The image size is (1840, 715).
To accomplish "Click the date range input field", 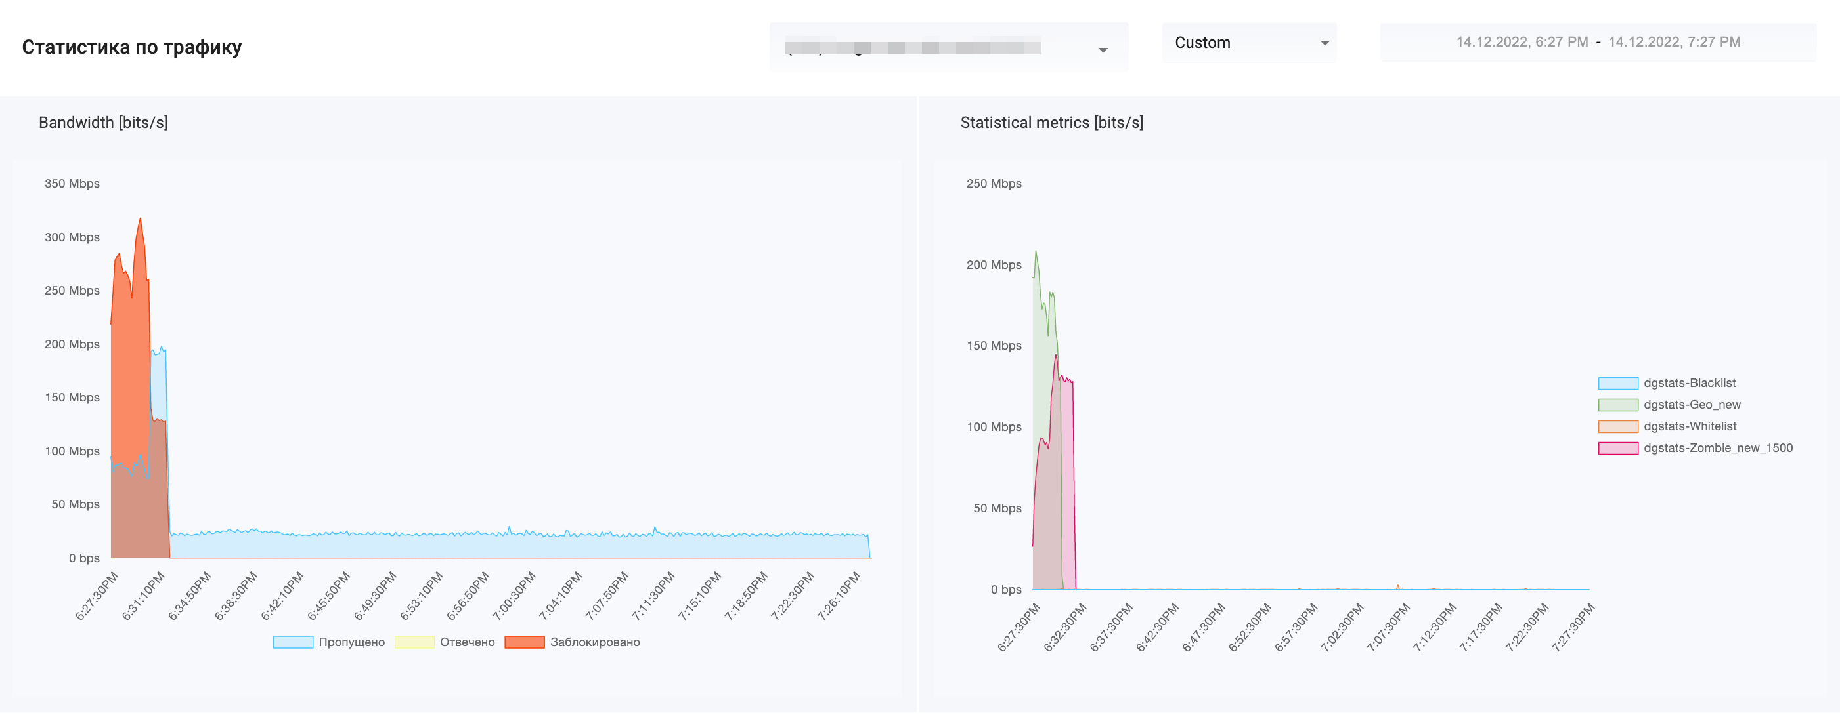I will coord(1598,42).
